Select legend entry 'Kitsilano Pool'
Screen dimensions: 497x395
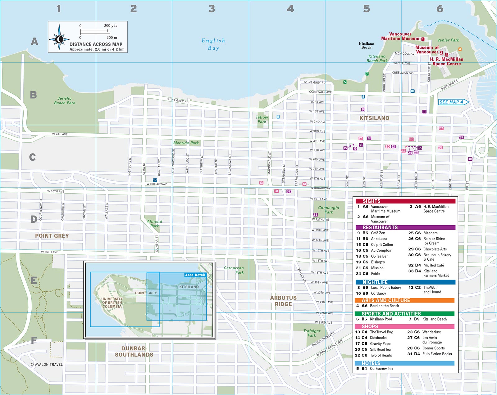(x=381, y=319)
